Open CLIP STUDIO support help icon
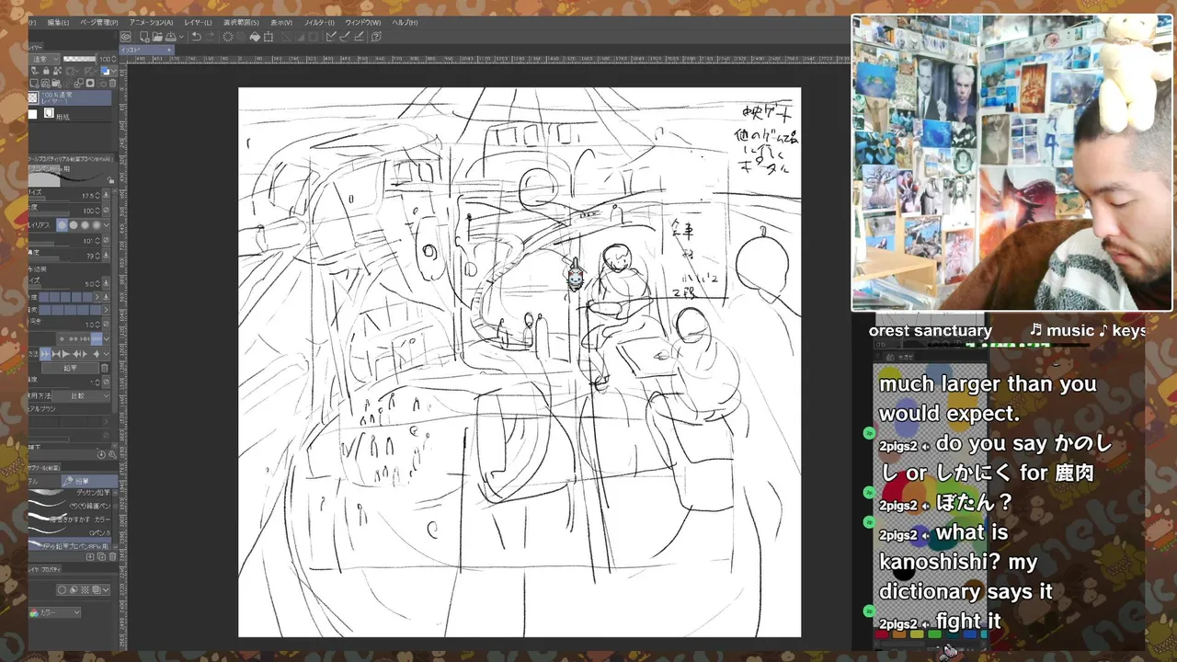This screenshot has width=1177, height=662. tap(376, 37)
